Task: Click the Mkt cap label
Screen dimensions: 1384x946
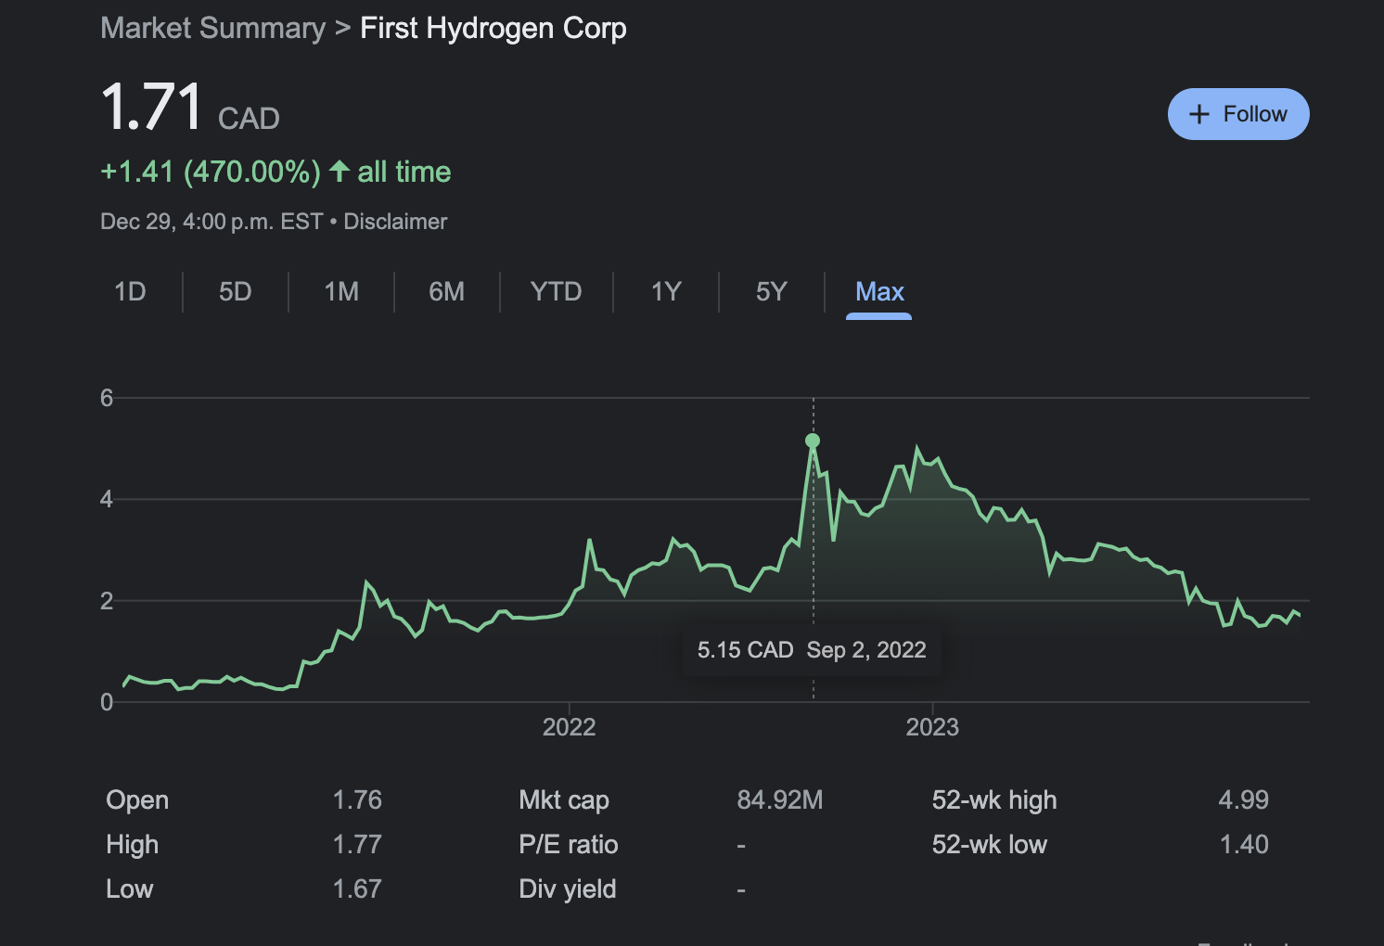Action: coord(564,800)
